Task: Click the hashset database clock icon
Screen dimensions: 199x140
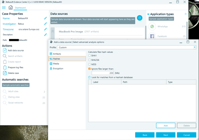Action: click(89, 77)
